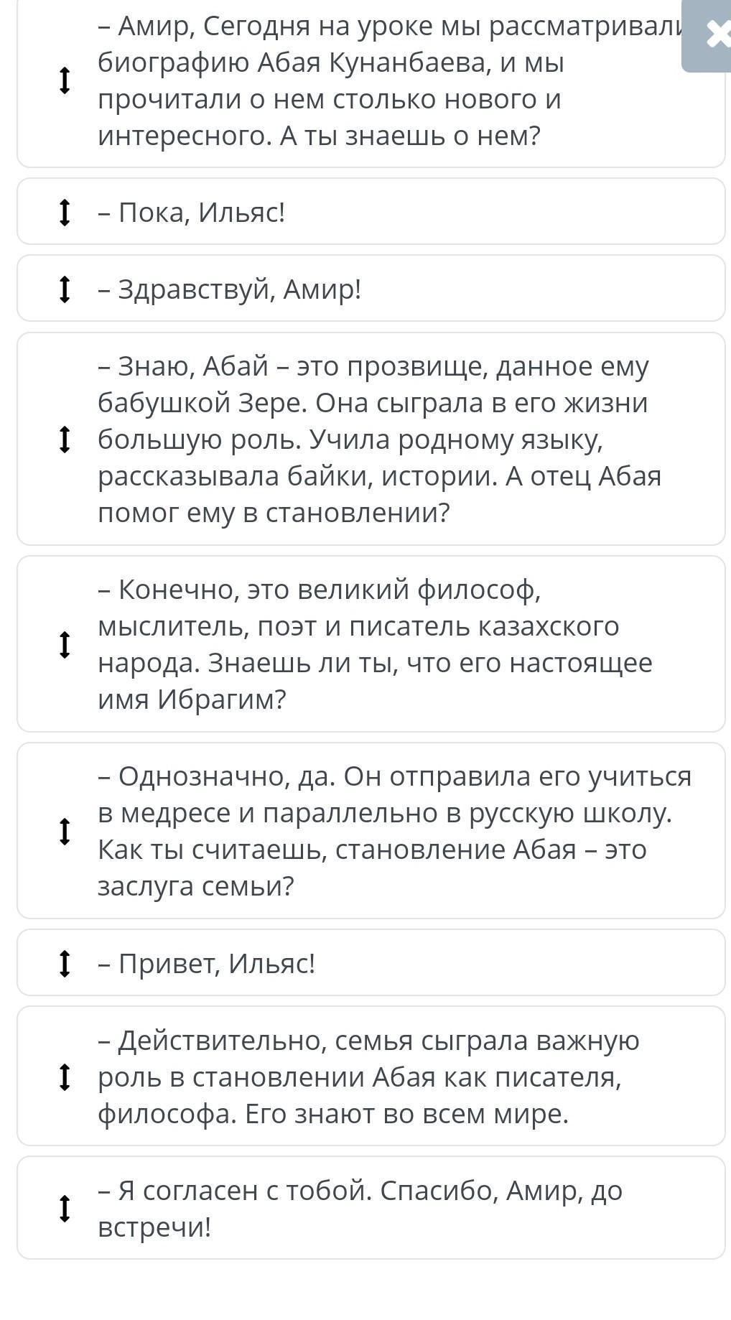731x1320 pixels.
Task: Select the card about бабушкой Зере
Action: click(371, 439)
